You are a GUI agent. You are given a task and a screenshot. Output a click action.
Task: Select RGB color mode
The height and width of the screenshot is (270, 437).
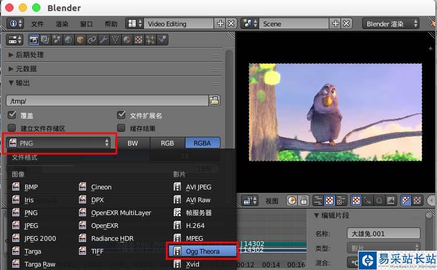coord(167,143)
